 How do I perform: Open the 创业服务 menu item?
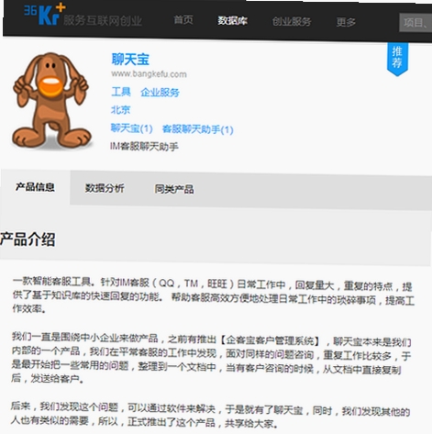tap(292, 21)
